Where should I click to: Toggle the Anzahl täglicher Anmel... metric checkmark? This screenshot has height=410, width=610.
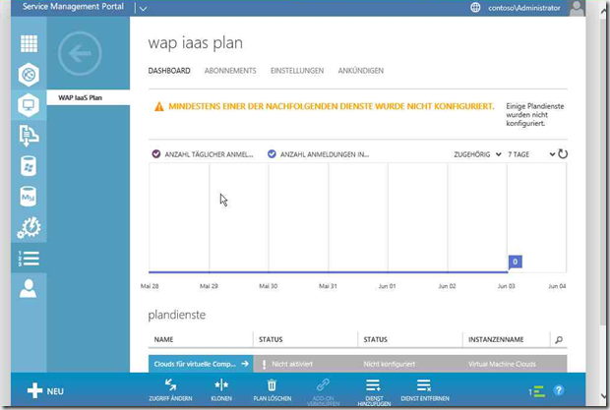[156, 154]
